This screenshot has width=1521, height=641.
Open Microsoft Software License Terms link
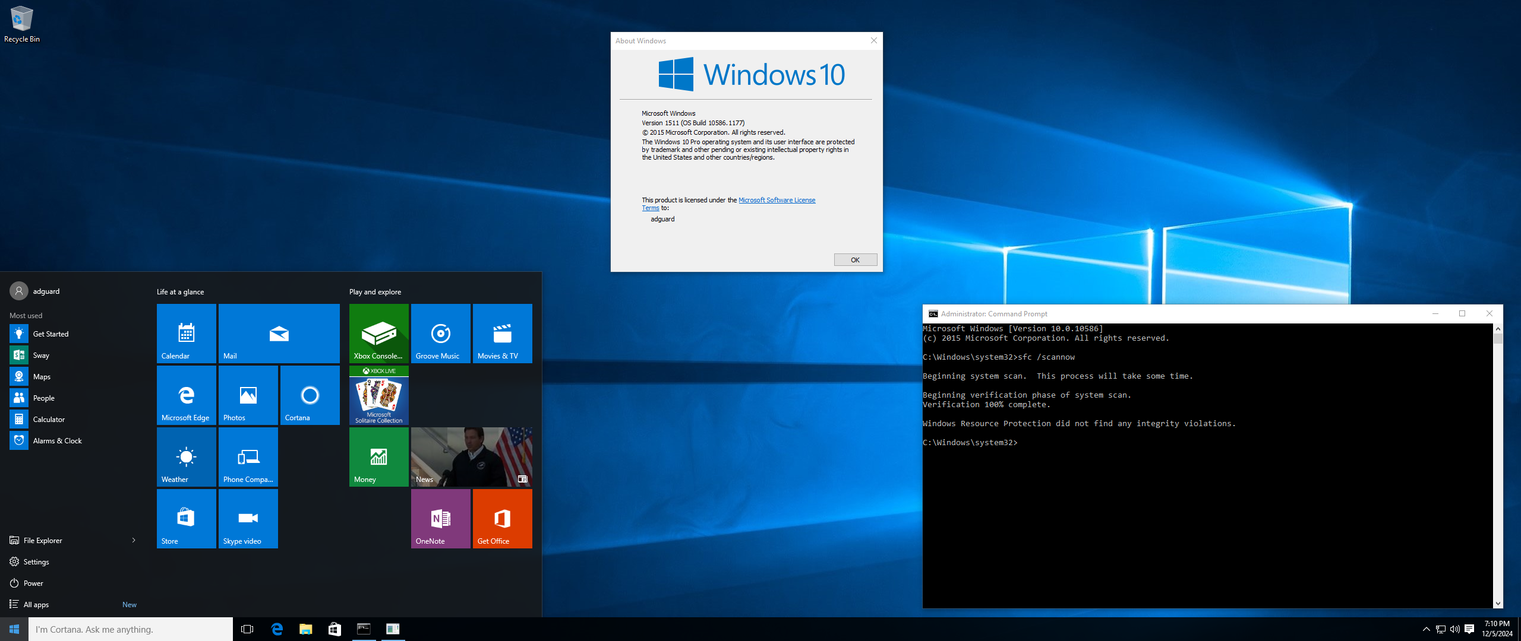pyautogui.click(x=777, y=200)
